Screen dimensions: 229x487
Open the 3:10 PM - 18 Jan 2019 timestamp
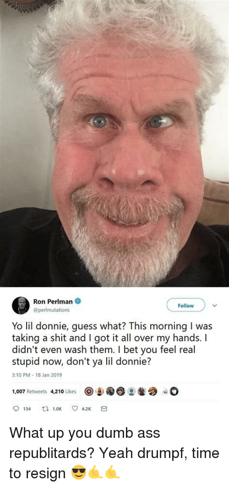37,375
